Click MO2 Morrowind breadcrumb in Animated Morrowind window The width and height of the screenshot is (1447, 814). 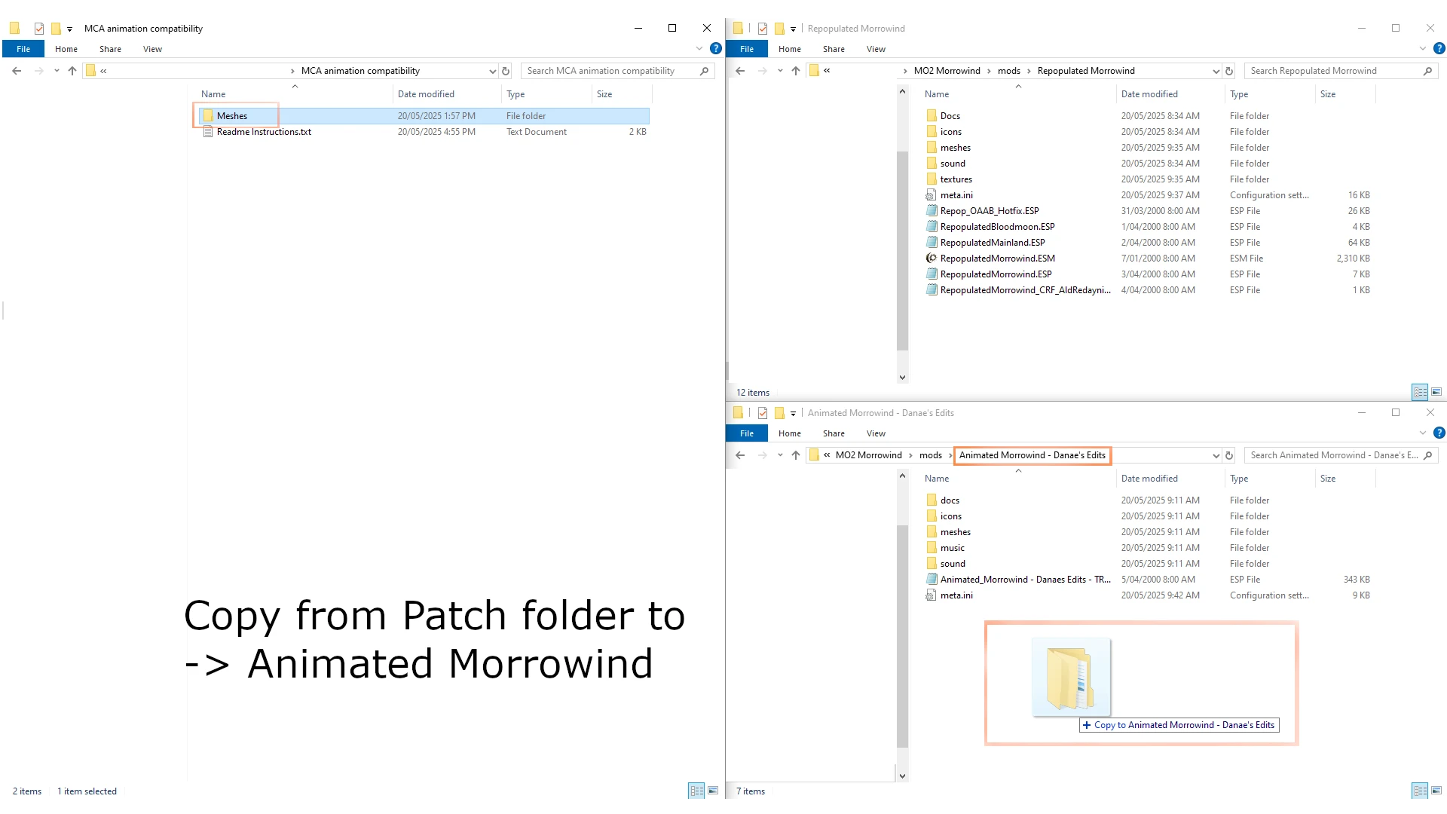tap(868, 455)
